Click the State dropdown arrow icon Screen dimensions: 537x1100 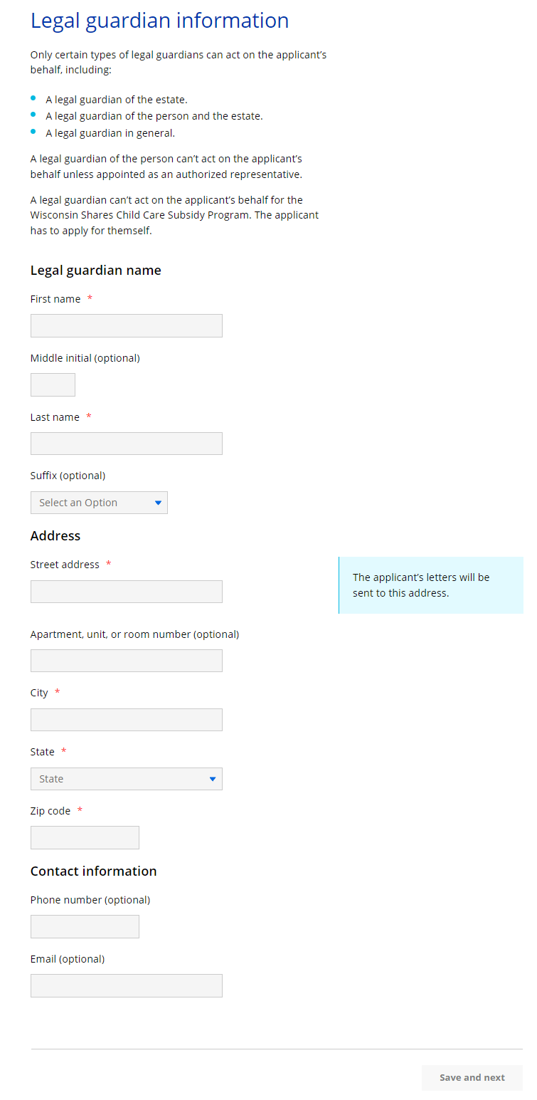pyautogui.click(x=213, y=779)
